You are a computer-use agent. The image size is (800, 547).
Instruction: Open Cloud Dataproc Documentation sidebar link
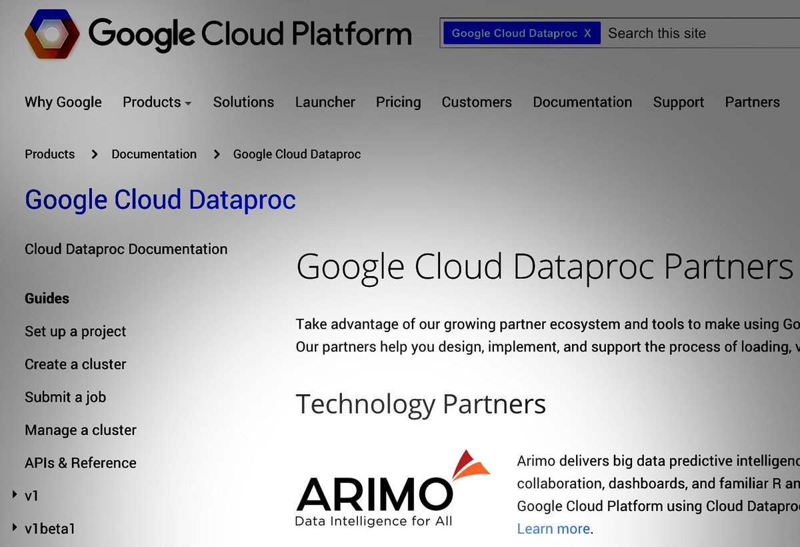[x=126, y=249]
